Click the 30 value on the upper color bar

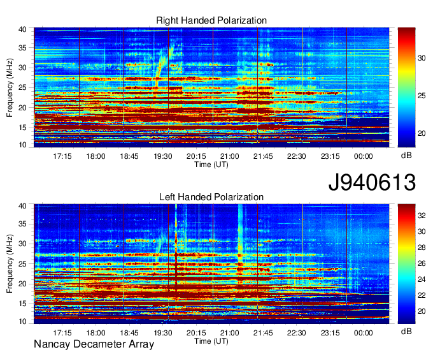click(x=422, y=58)
